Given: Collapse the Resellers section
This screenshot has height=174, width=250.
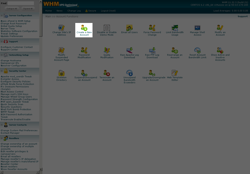Looking at the screenshot, I should pos(2,138).
